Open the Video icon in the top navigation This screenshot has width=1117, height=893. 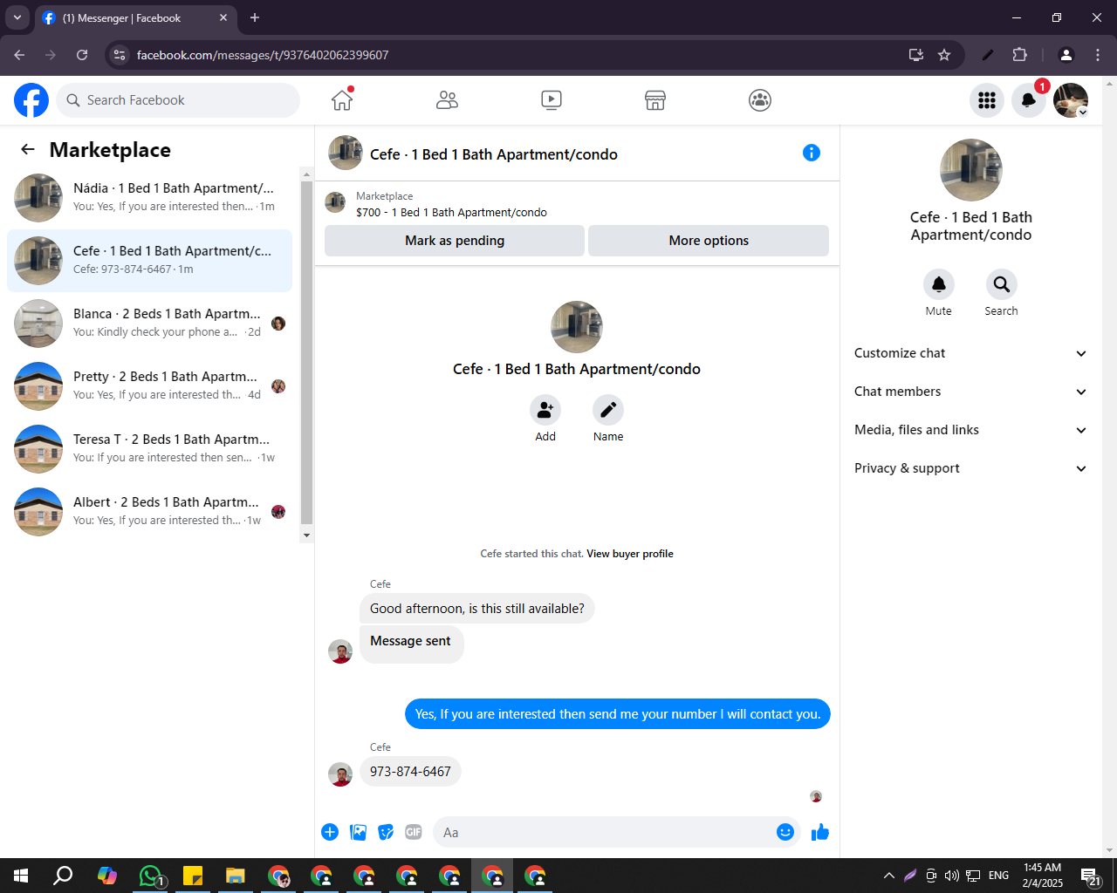tap(552, 100)
